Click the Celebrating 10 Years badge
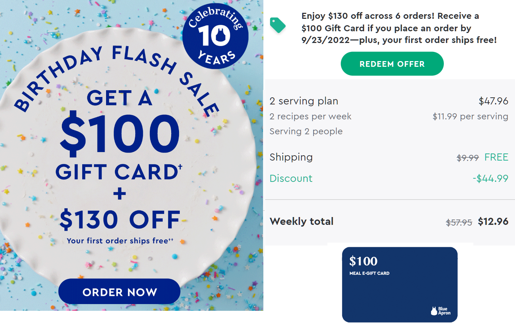The height and width of the screenshot is (330, 515). click(215, 36)
